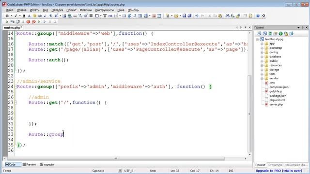Select phpunit.xml in project tree
The height and width of the screenshot is (174, 310).
pos(277,100)
